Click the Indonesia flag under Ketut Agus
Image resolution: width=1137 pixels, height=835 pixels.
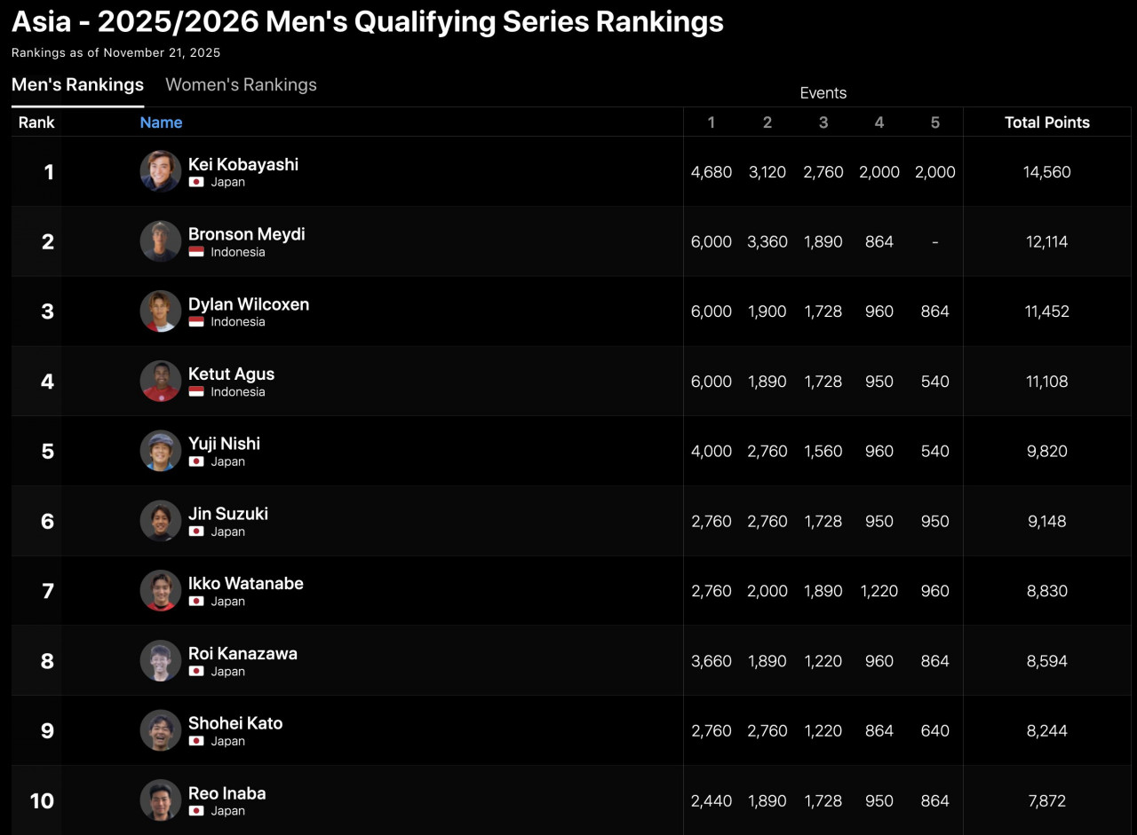tap(196, 392)
